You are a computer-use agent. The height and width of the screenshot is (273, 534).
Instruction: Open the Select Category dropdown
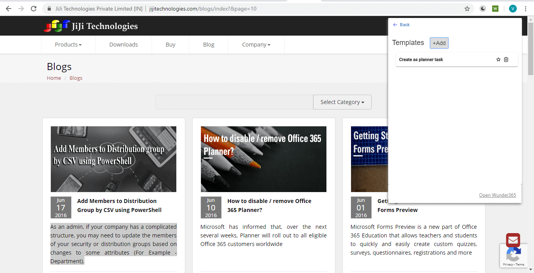point(342,102)
